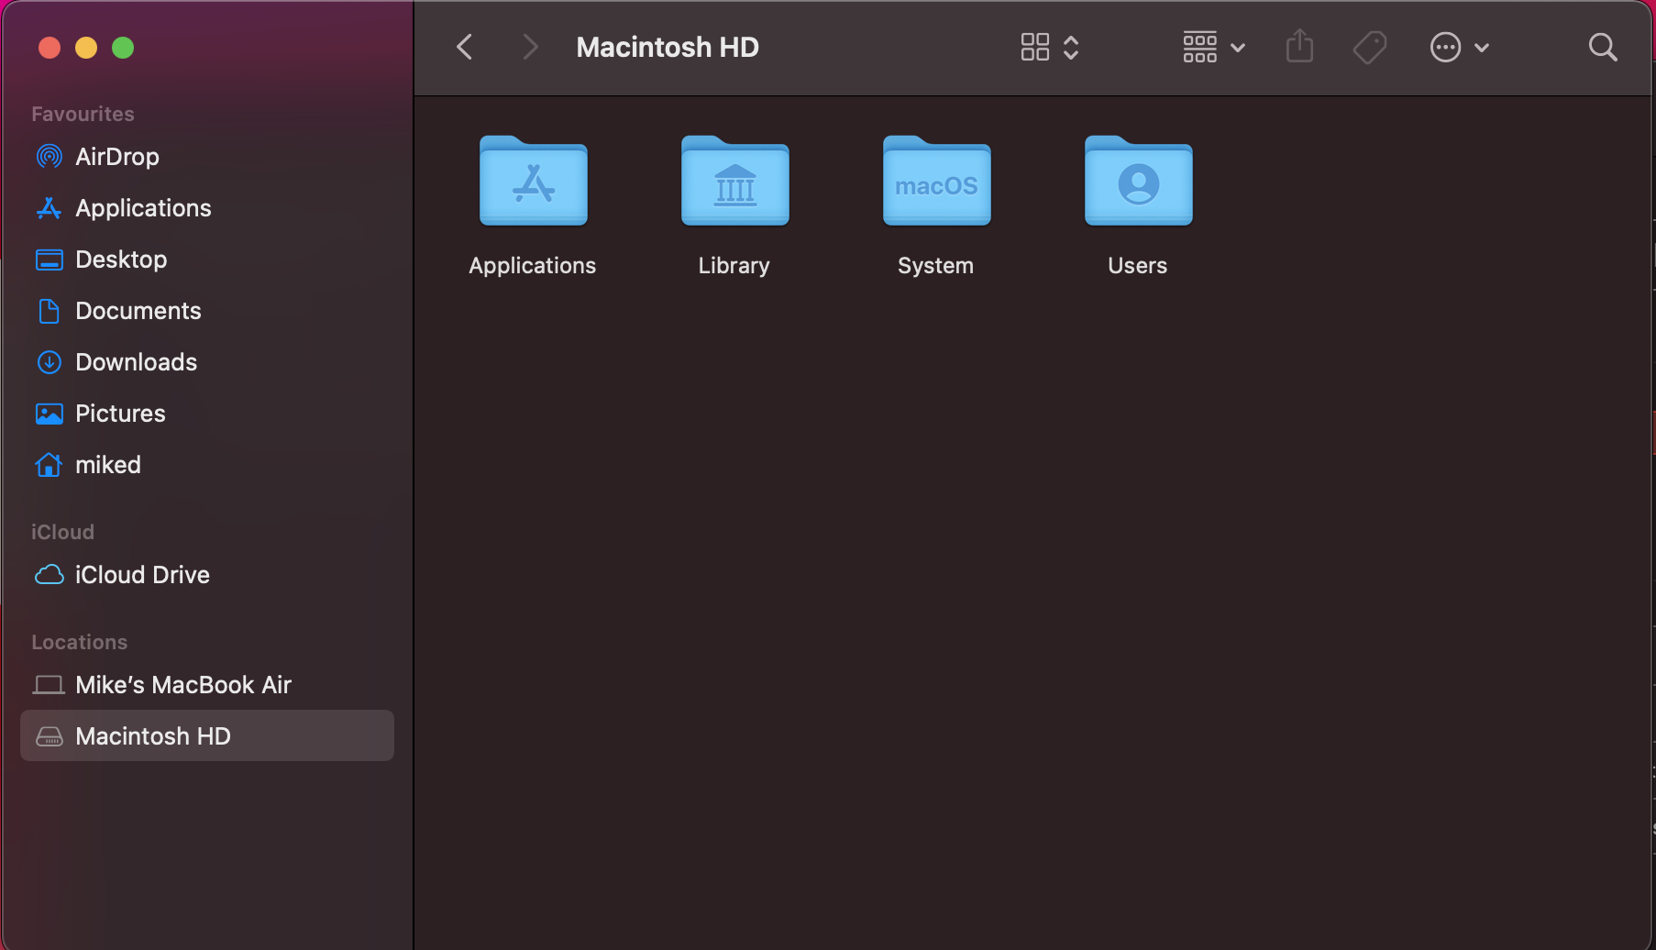Minimize the Finder window
The width and height of the screenshot is (1656, 950).
tap(86, 48)
